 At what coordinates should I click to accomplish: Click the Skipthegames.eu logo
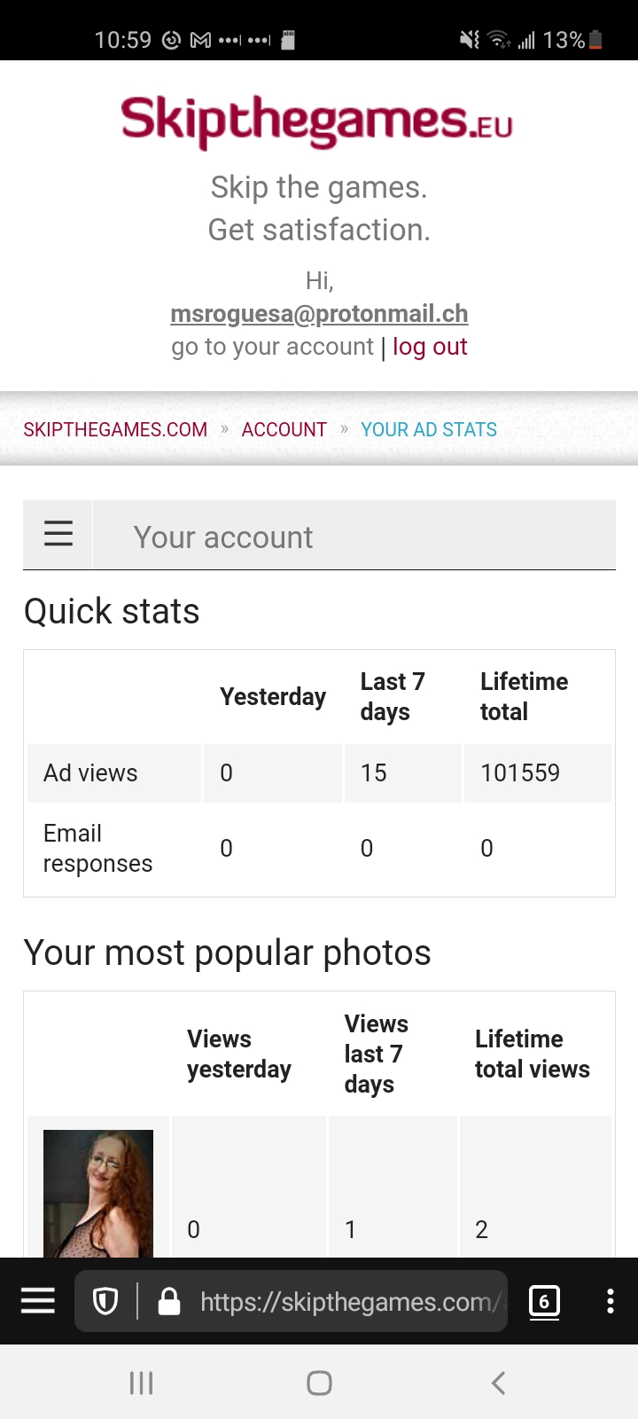click(317, 121)
